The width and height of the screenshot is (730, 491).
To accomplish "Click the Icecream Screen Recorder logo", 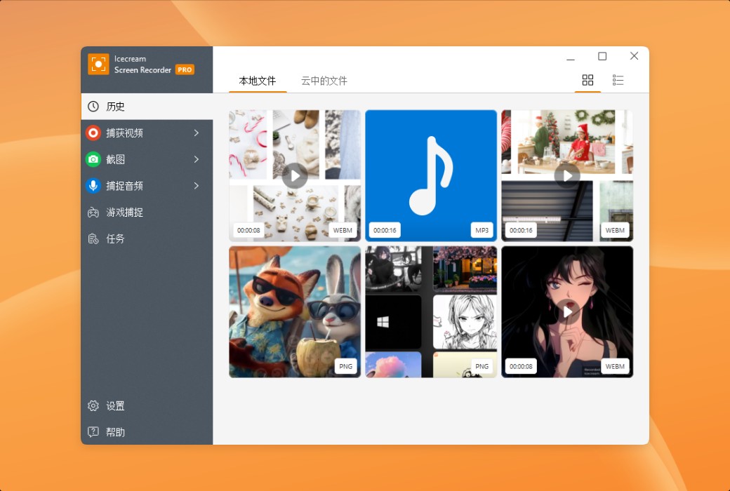I will [x=98, y=64].
